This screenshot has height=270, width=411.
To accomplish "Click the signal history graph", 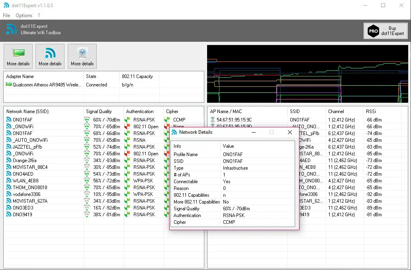I will (x=307, y=74).
